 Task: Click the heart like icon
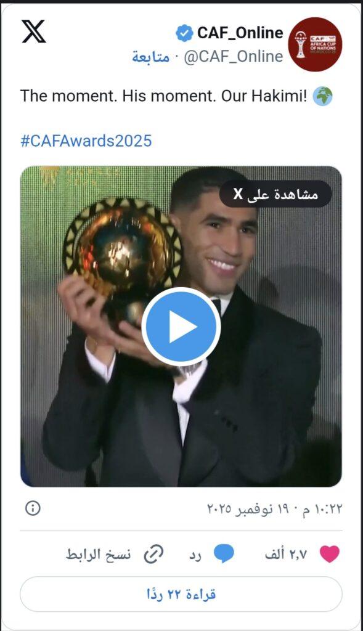(330, 554)
